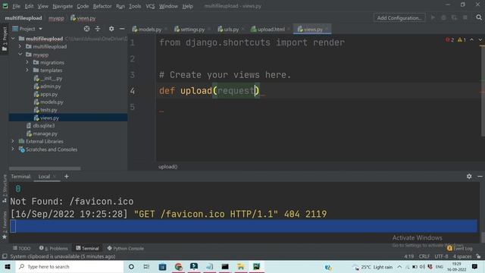This screenshot has height=273, width=485.
Task: Expand Scratches and Consoles node
Action: (13, 149)
